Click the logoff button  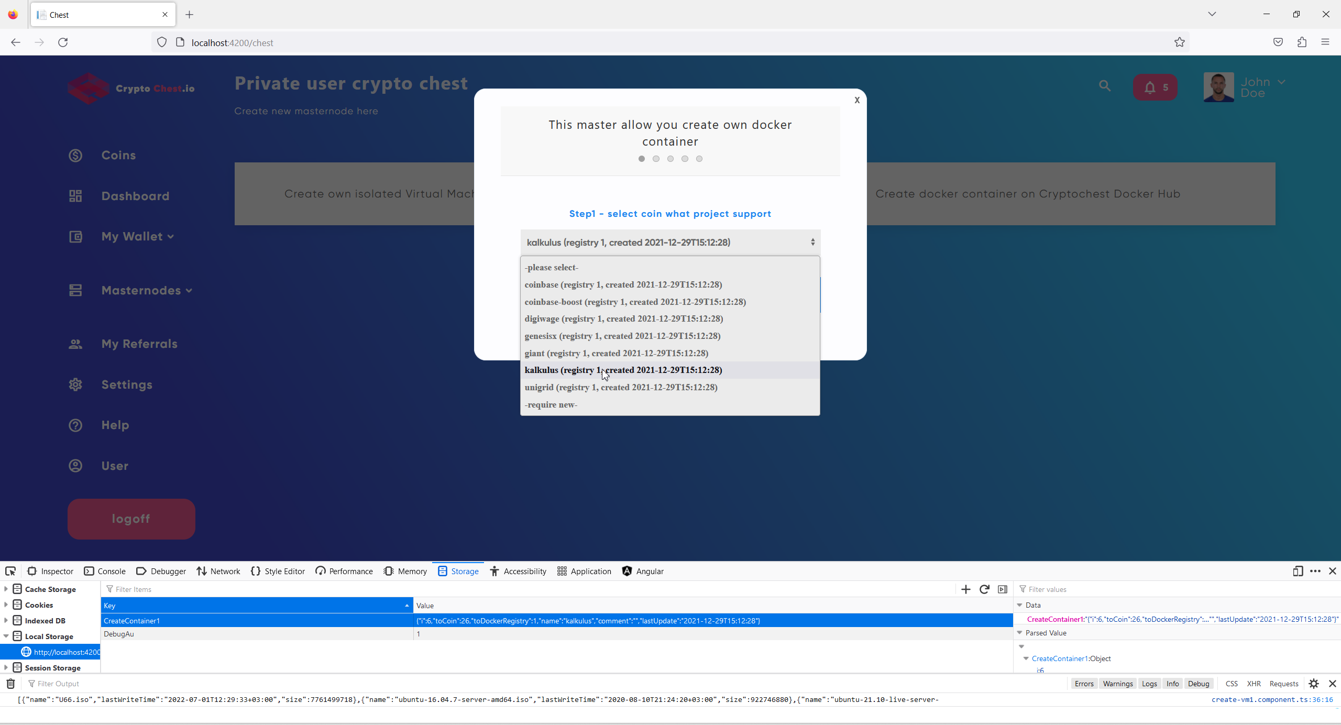point(131,519)
